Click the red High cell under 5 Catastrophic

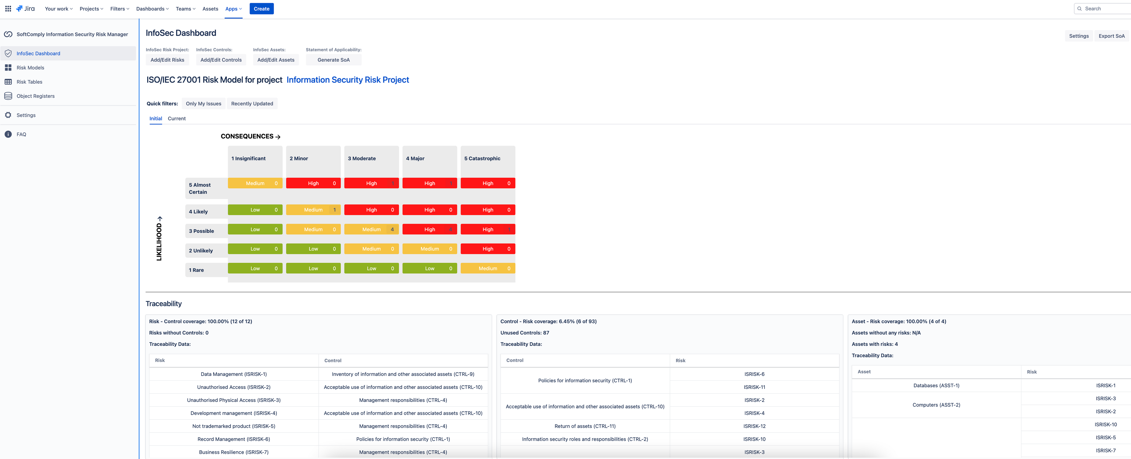click(x=488, y=183)
